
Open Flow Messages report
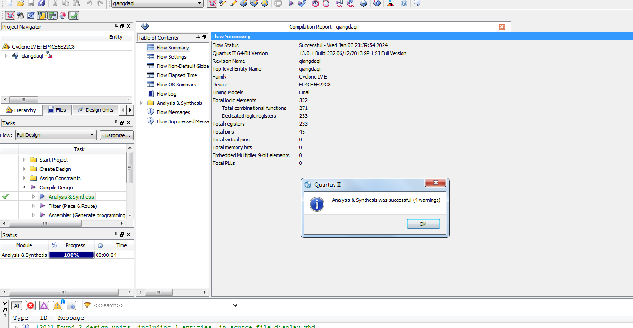(x=173, y=112)
